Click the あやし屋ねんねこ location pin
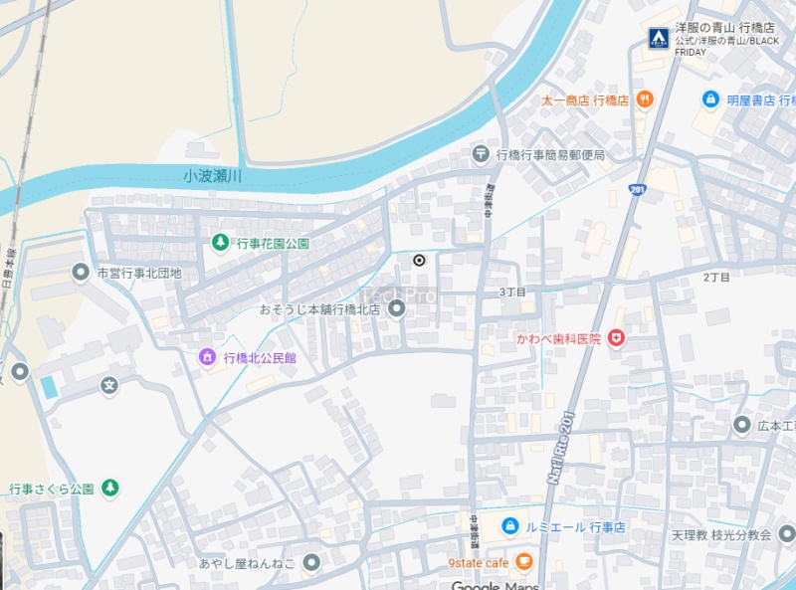The height and width of the screenshot is (590, 796). pos(311,562)
